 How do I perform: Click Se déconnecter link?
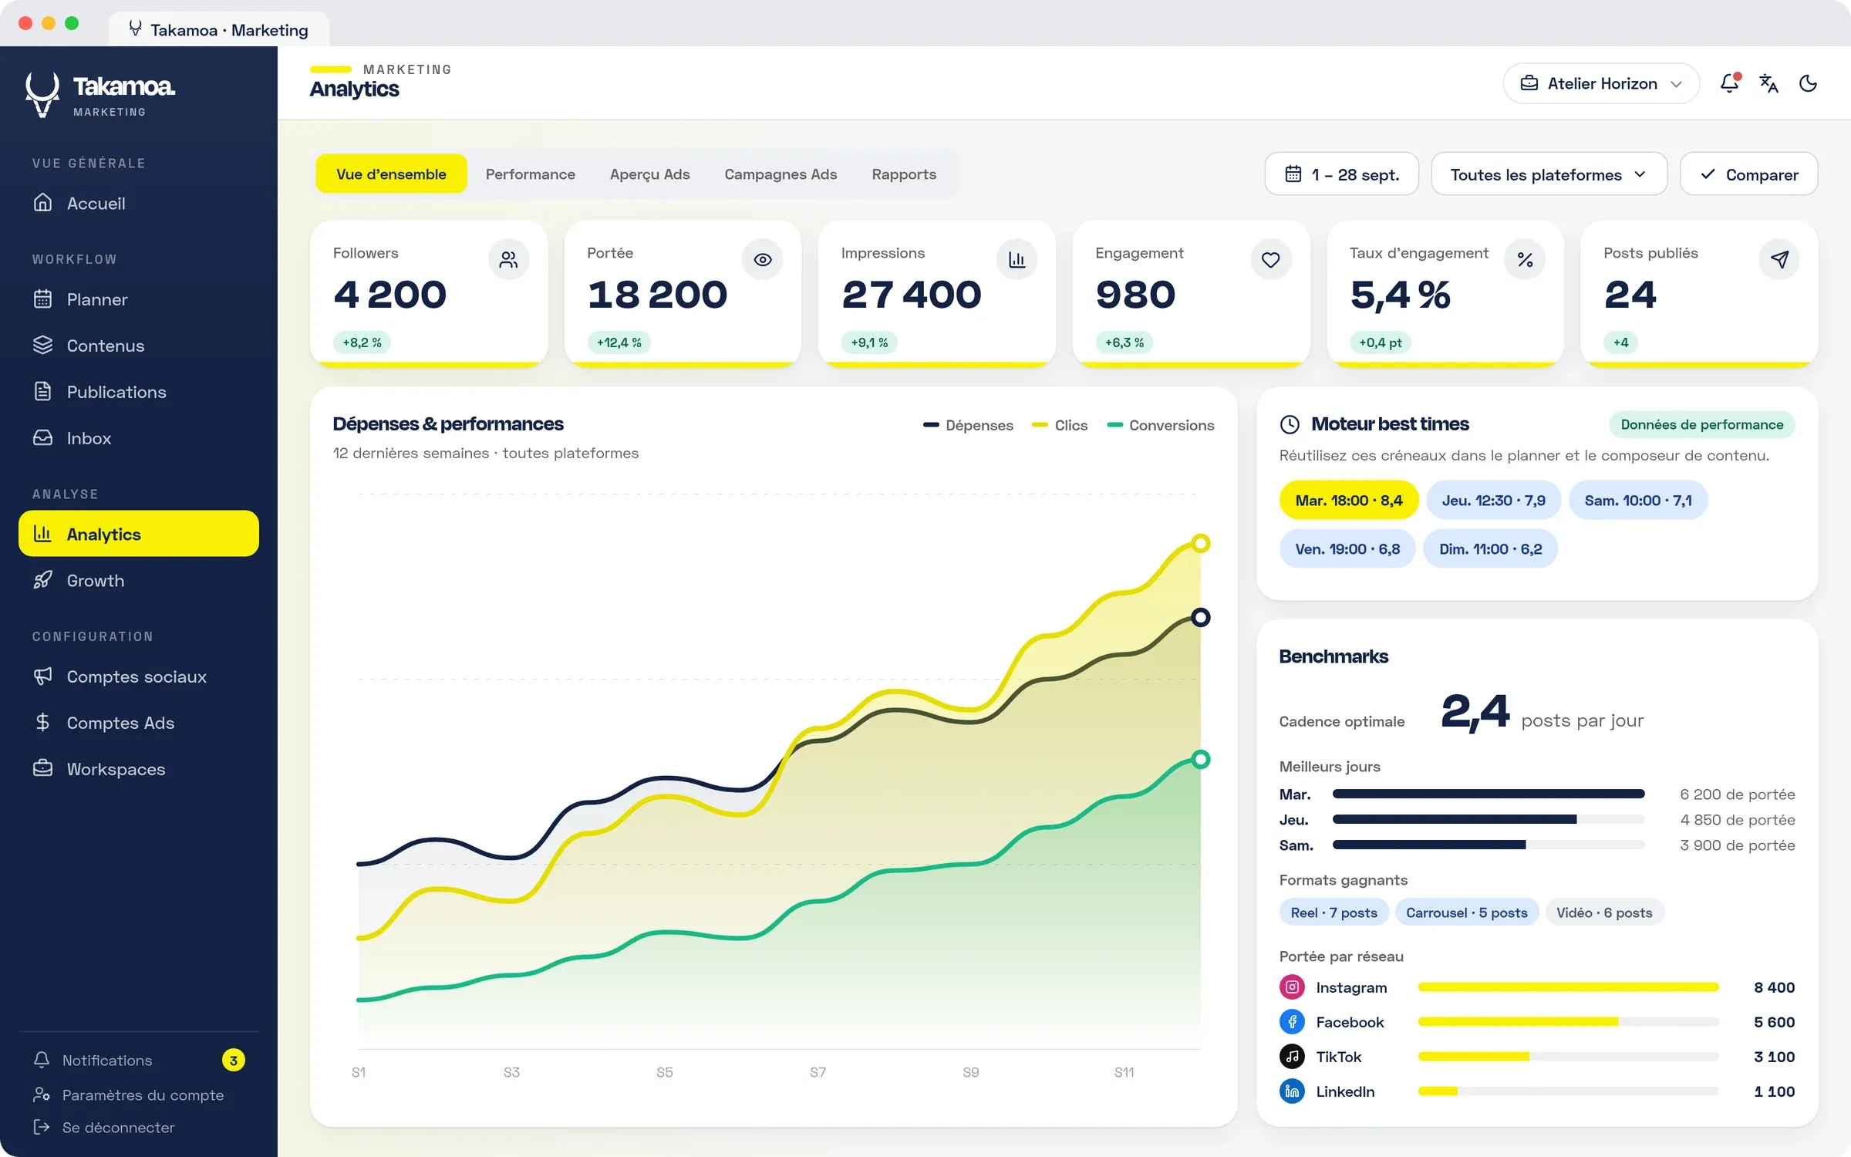tap(104, 1128)
